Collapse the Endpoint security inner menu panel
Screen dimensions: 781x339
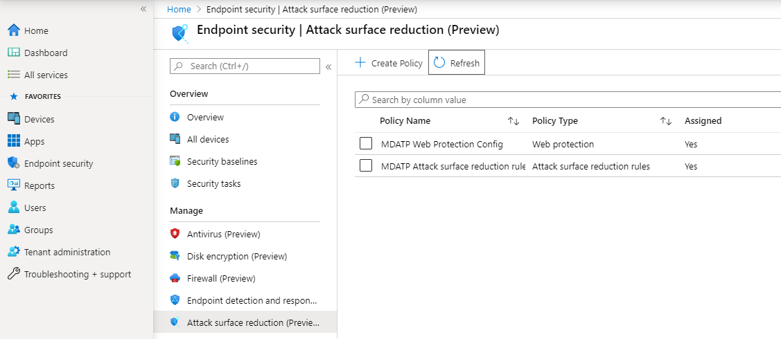point(328,66)
